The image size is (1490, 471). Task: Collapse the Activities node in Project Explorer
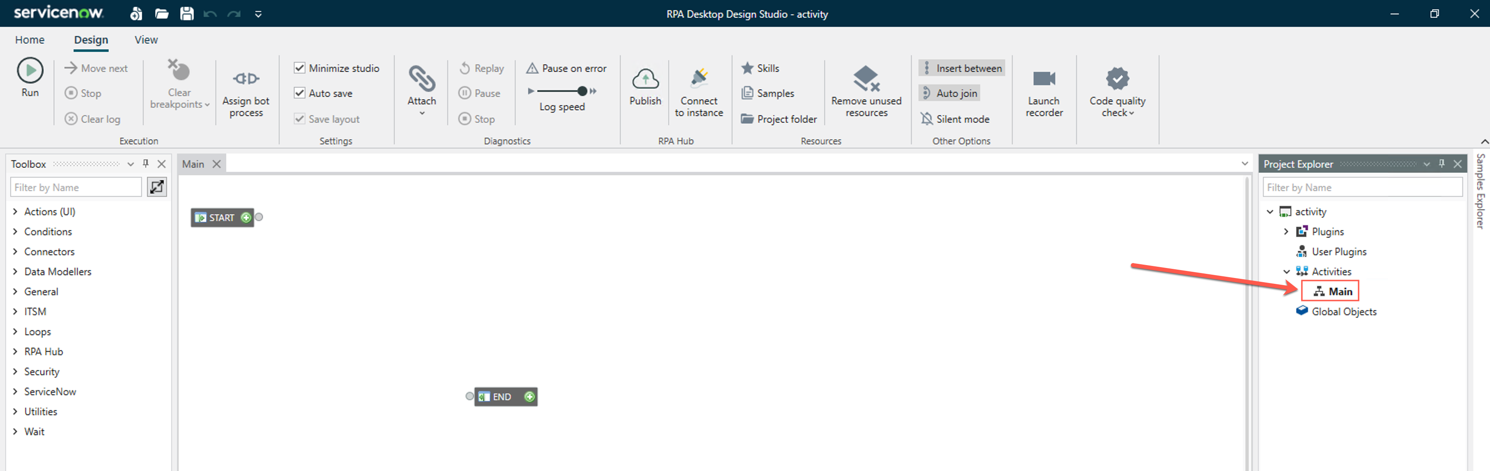click(x=1286, y=272)
